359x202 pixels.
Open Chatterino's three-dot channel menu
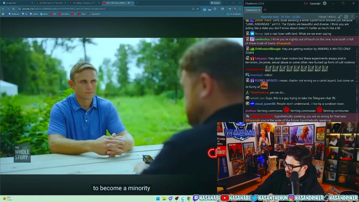click(x=352, y=16)
